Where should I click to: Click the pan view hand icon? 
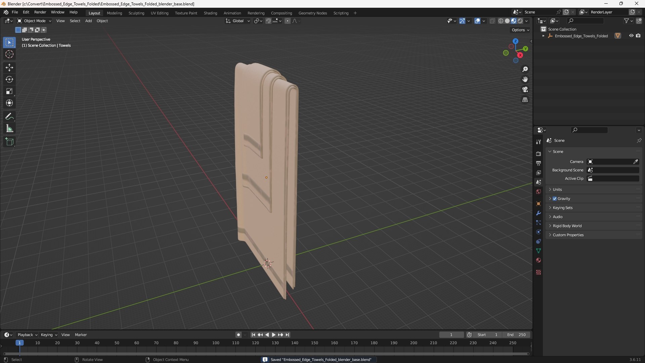[525, 79]
